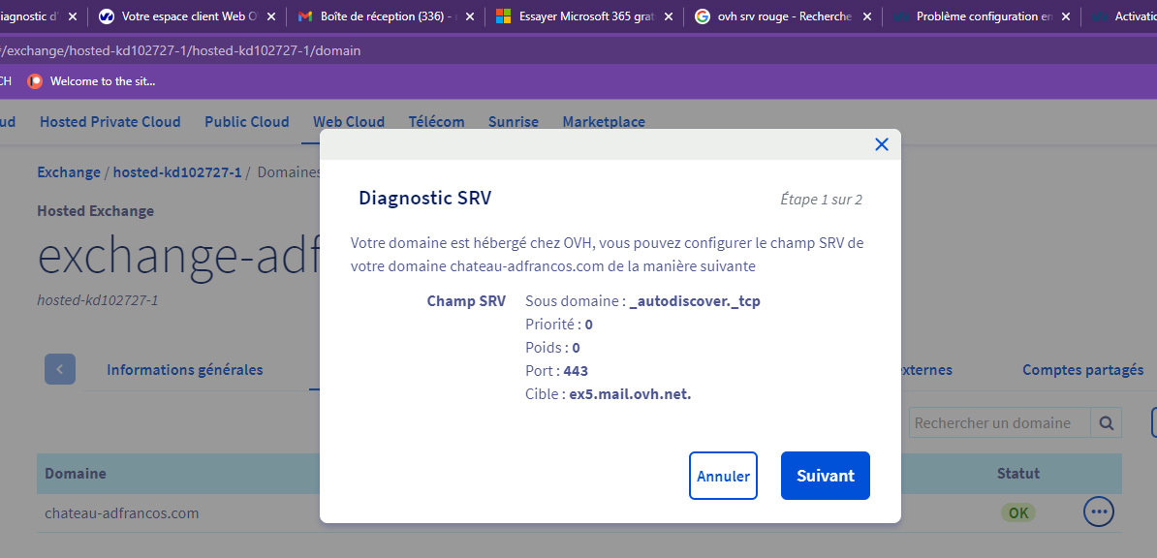Close the Votre espace client Web browser tab
Image resolution: width=1157 pixels, height=558 pixels.
pos(271,16)
